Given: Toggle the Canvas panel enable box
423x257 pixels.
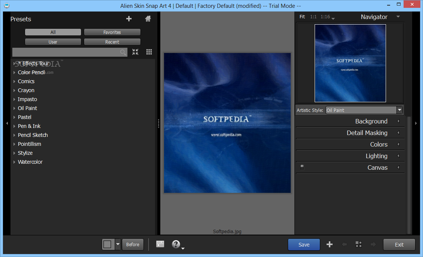Looking at the screenshot, I should (302, 167).
